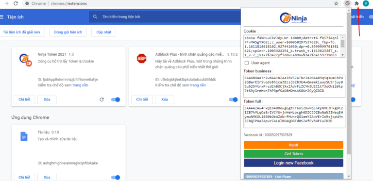Image resolution: width=373 pixels, height=182 pixels.
Task: Click in the Token business text area
Action: click(294, 86)
